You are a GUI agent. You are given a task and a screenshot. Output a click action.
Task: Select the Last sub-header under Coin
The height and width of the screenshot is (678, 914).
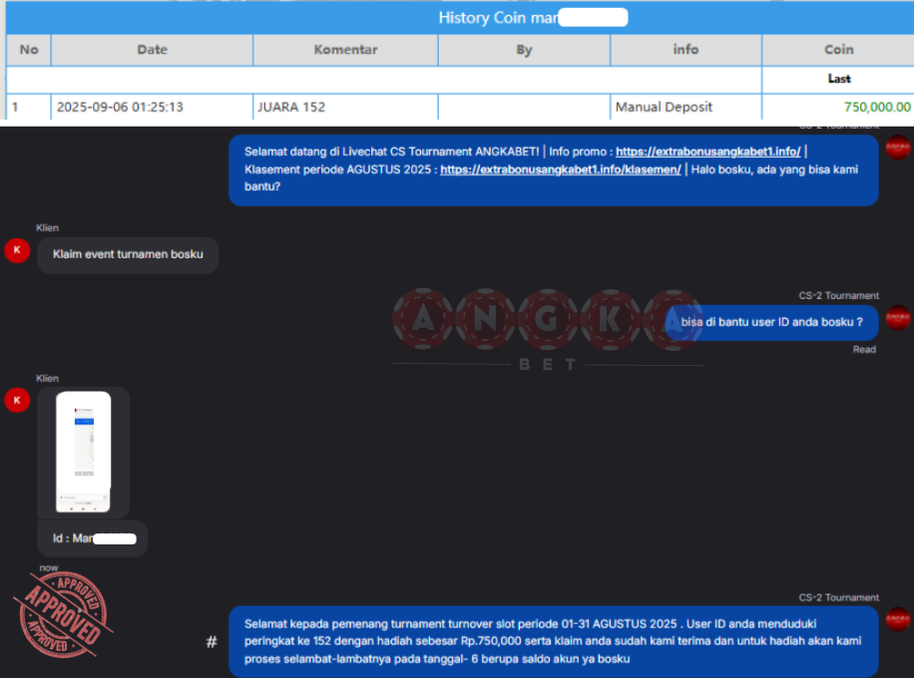coord(838,79)
